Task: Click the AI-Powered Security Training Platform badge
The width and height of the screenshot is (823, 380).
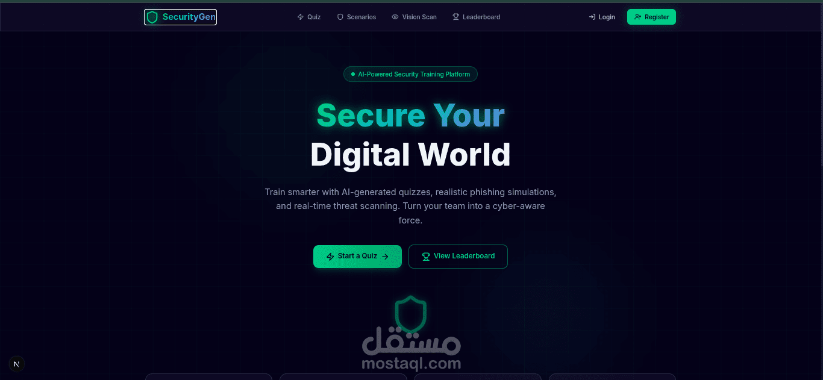Action: coord(410,74)
